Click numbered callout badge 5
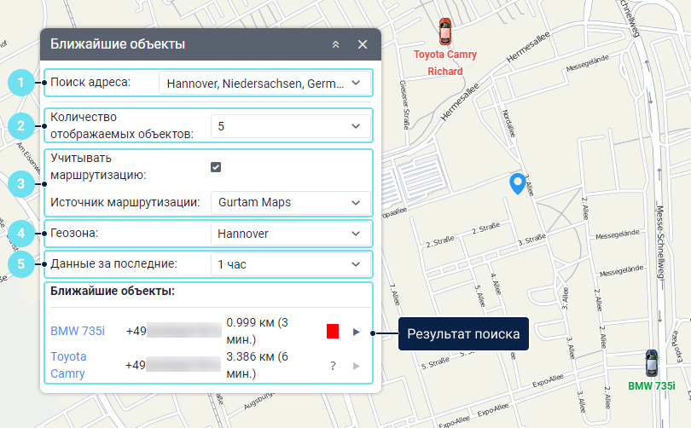The width and height of the screenshot is (691, 428). coord(20,263)
